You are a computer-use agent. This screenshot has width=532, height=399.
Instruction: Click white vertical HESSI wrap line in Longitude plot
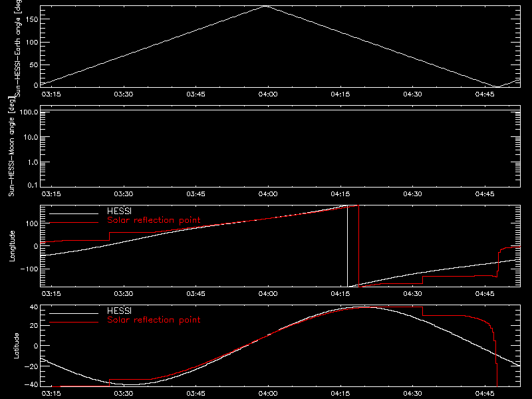click(347, 246)
